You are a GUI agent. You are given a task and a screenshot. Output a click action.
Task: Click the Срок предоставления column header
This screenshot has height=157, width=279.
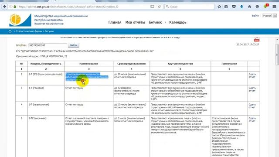(132, 64)
